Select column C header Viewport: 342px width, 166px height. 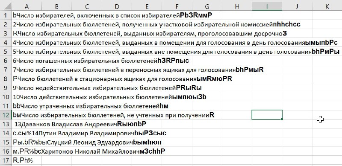click(x=87, y=6)
